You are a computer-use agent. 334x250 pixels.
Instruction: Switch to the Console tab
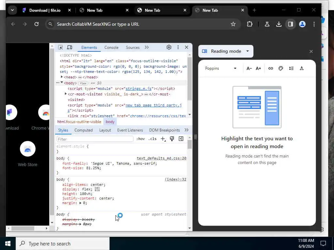pyautogui.click(x=112, y=48)
